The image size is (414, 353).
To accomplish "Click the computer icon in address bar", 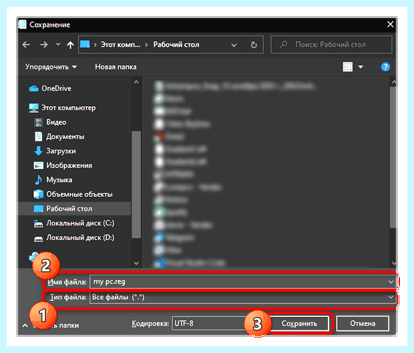I will click(x=85, y=44).
